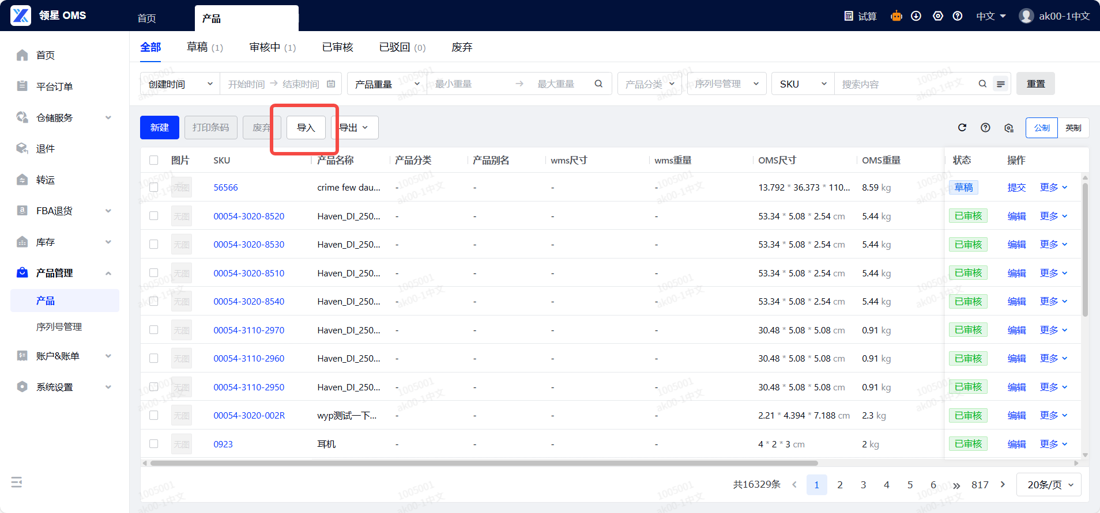The height and width of the screenshot is (513, 1100).
Task: Switch to the 全部 tab
Action: click(x=150, y=47)
